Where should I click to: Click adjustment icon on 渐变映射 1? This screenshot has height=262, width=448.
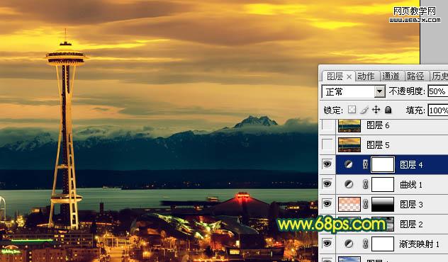pyautogui.click(x=349, y=244)
